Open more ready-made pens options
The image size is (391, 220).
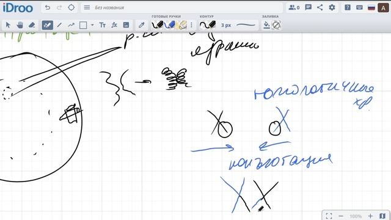click(191, 25)
